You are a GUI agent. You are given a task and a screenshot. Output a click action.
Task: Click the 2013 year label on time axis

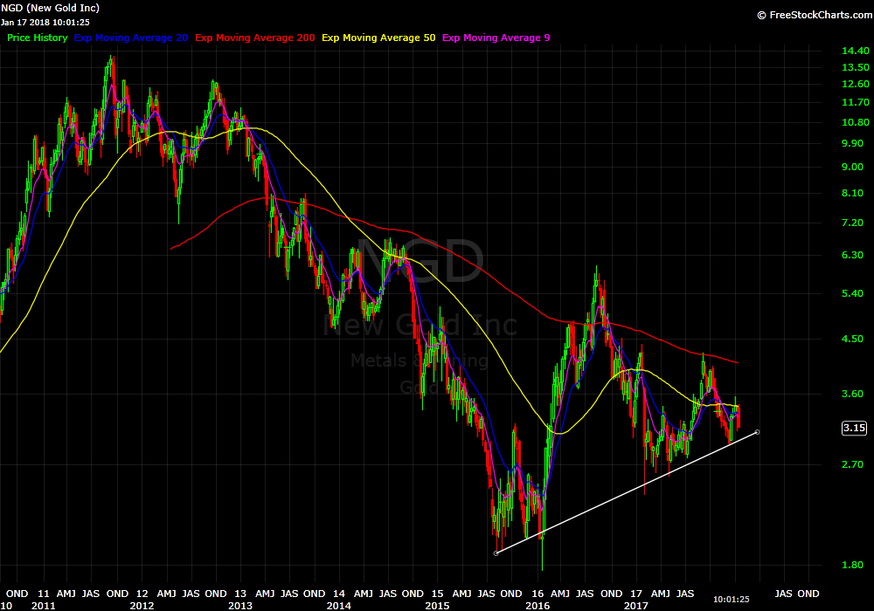(x=240, y=606)
